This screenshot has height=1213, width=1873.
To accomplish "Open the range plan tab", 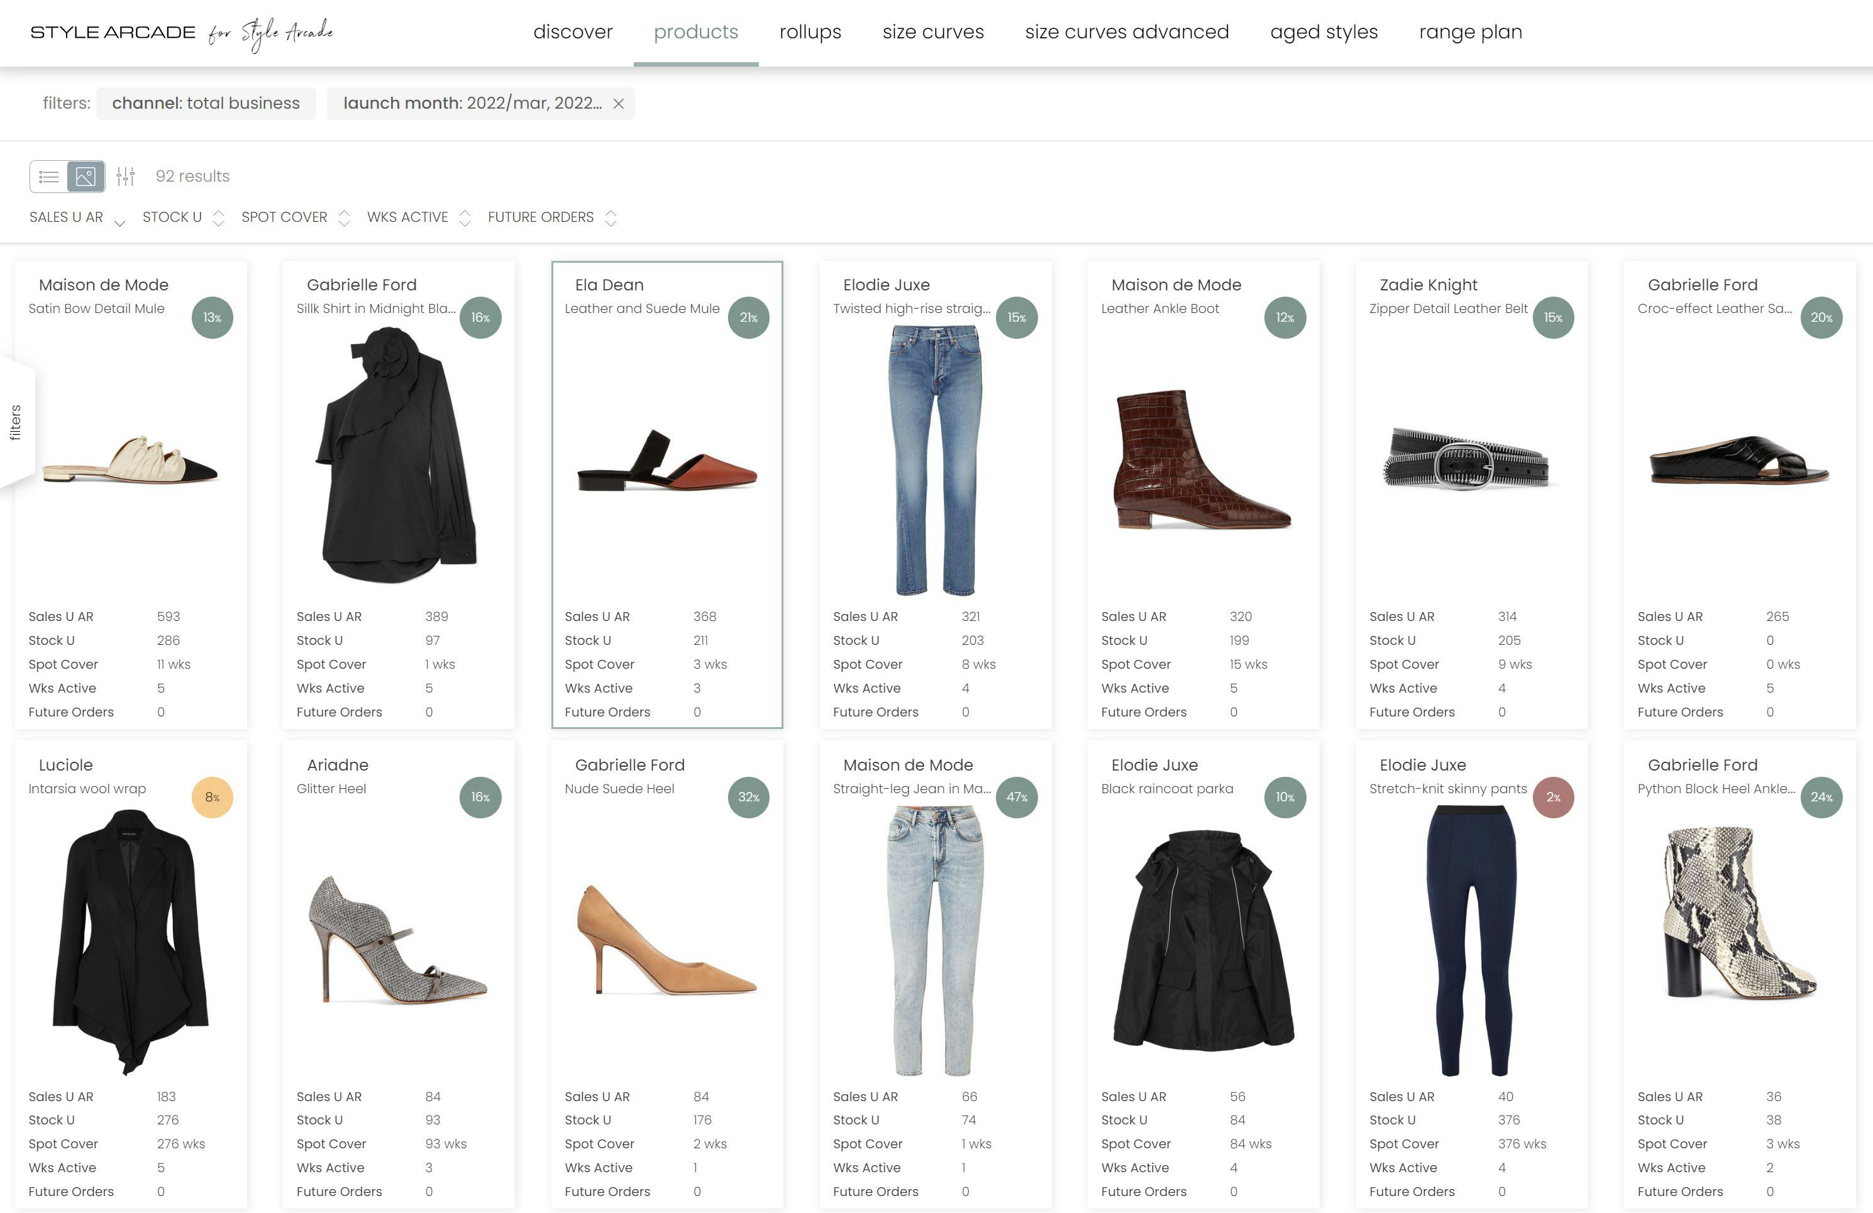I will click(1470, 32).
